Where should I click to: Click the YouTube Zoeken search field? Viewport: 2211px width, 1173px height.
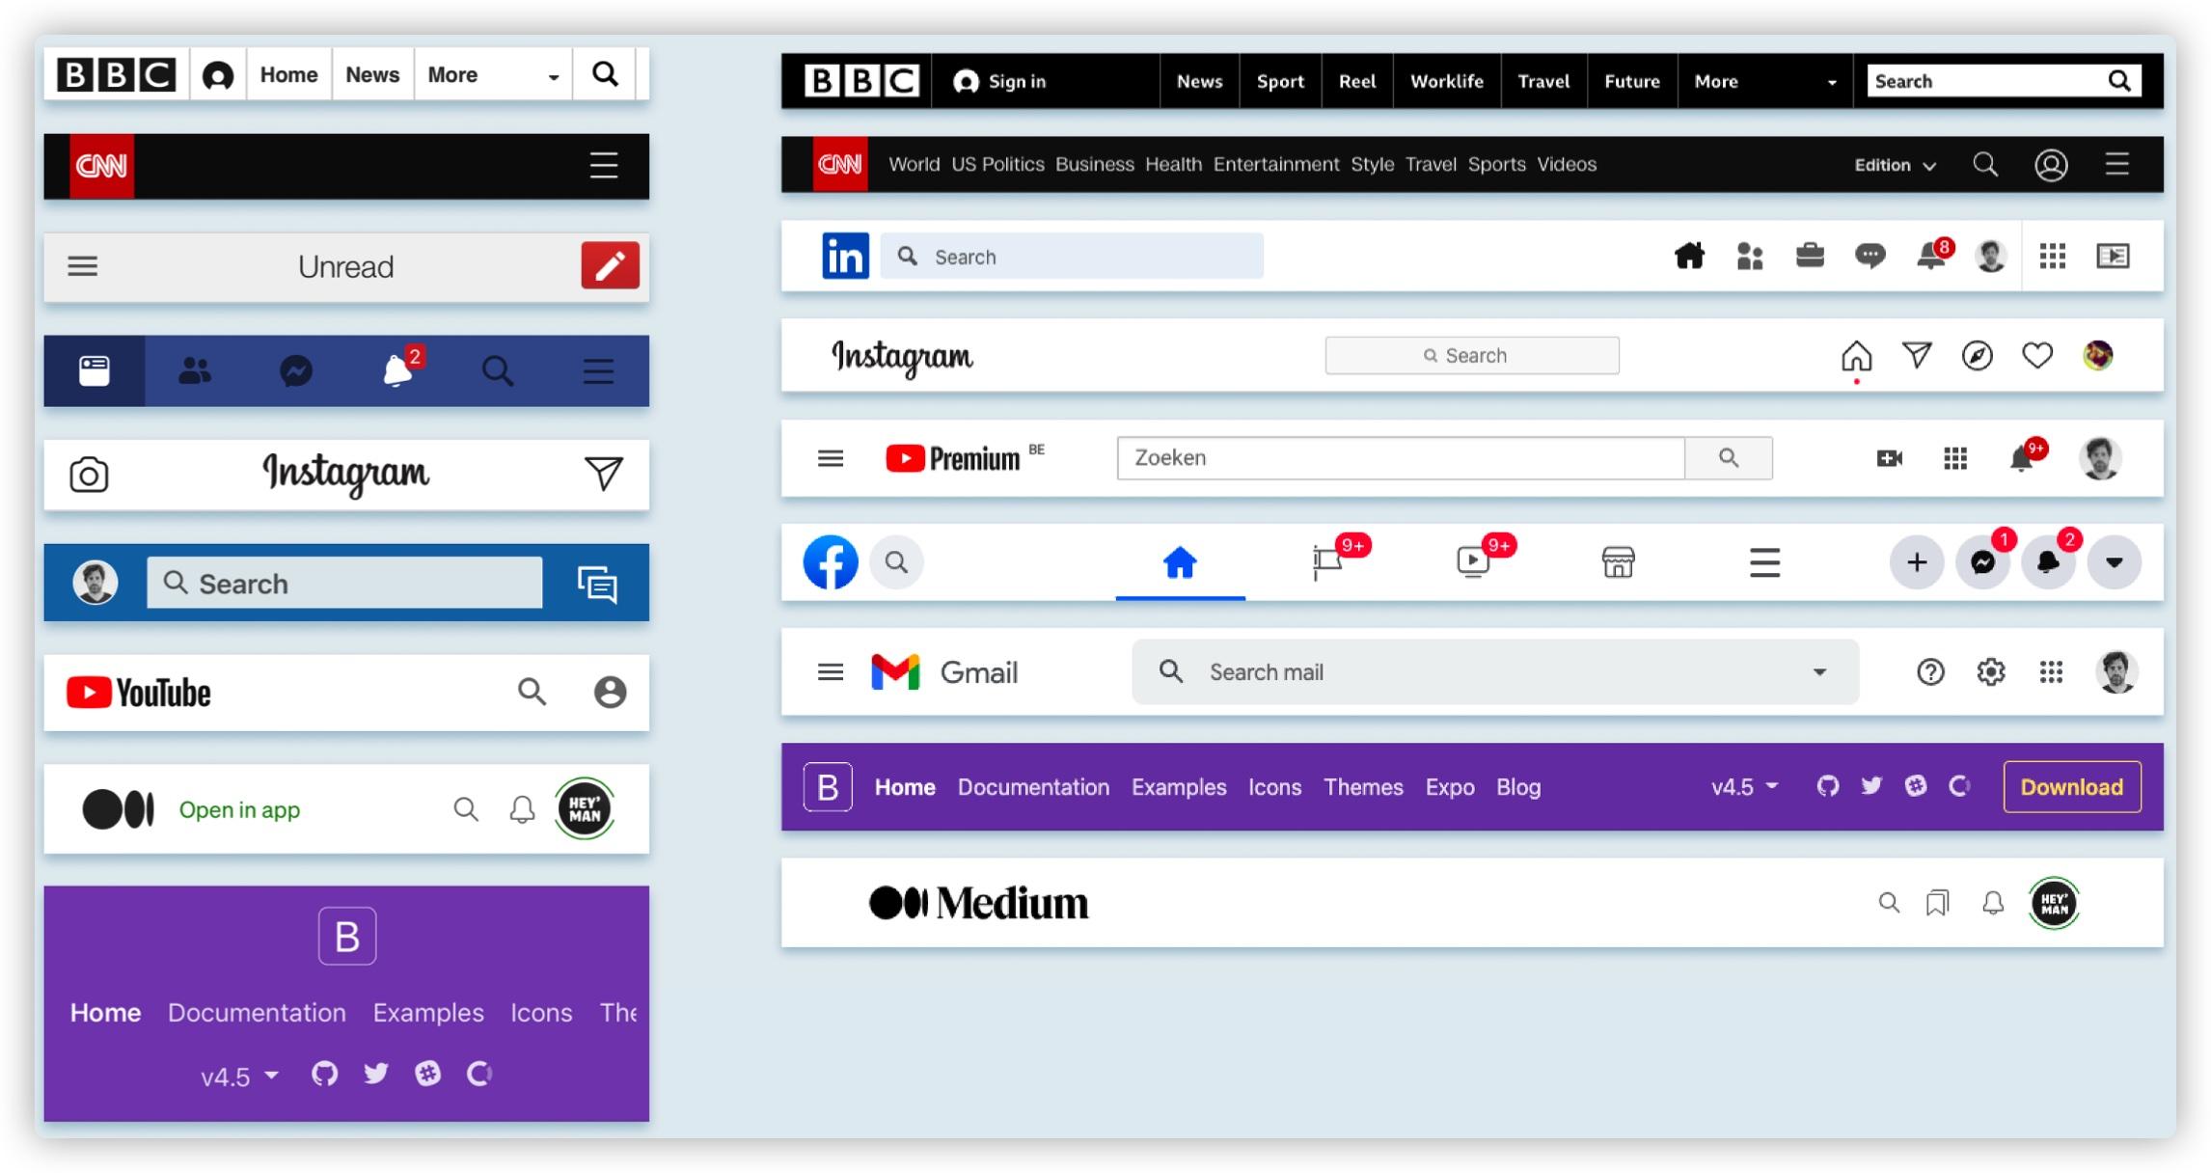pyautogui.click(x=1399, y=458)
